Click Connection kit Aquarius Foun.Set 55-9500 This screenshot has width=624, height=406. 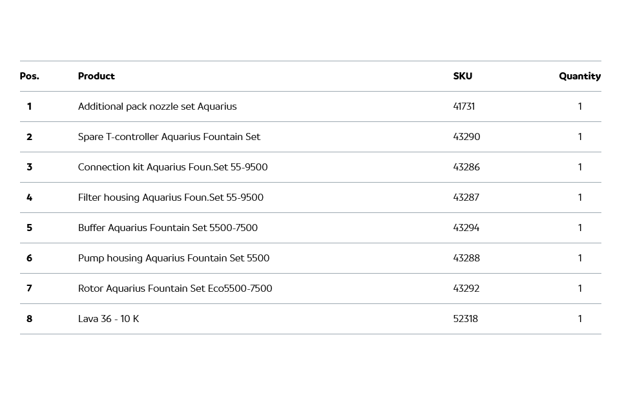click(172, 167)
